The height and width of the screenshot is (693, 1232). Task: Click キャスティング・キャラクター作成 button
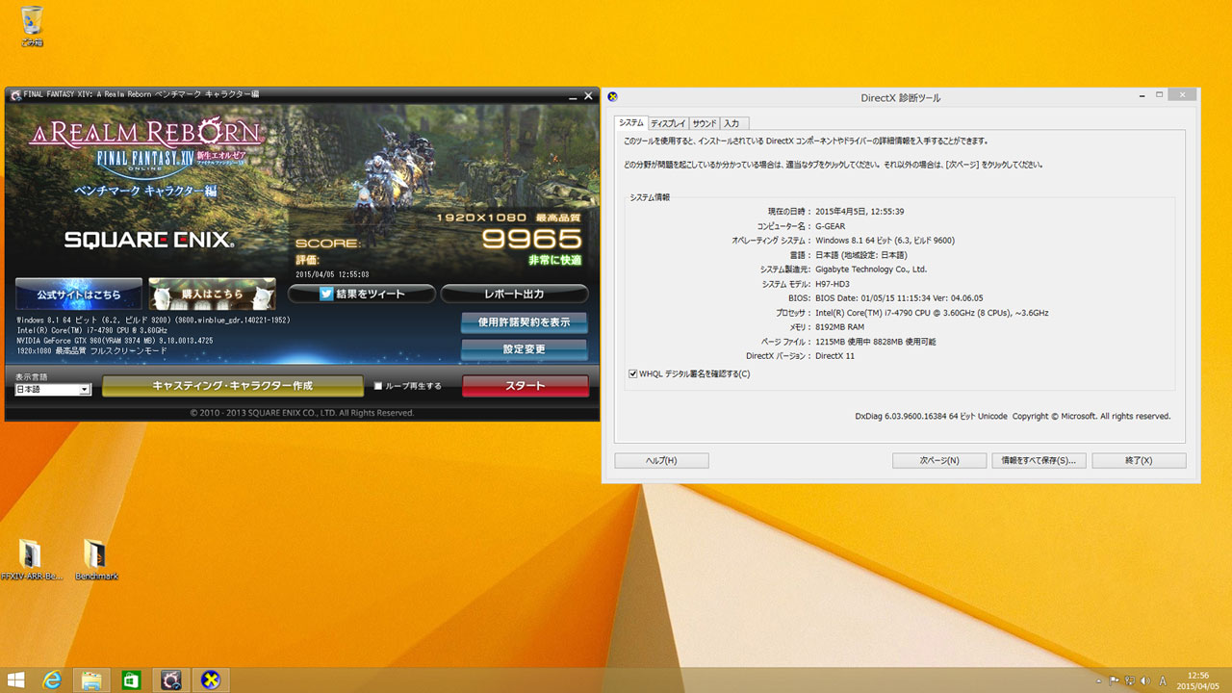233,386
